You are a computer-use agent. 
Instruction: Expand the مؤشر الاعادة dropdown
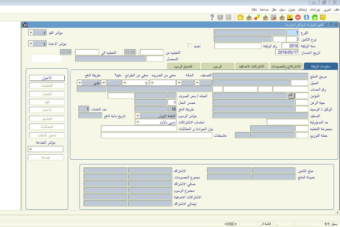point(31,44)
